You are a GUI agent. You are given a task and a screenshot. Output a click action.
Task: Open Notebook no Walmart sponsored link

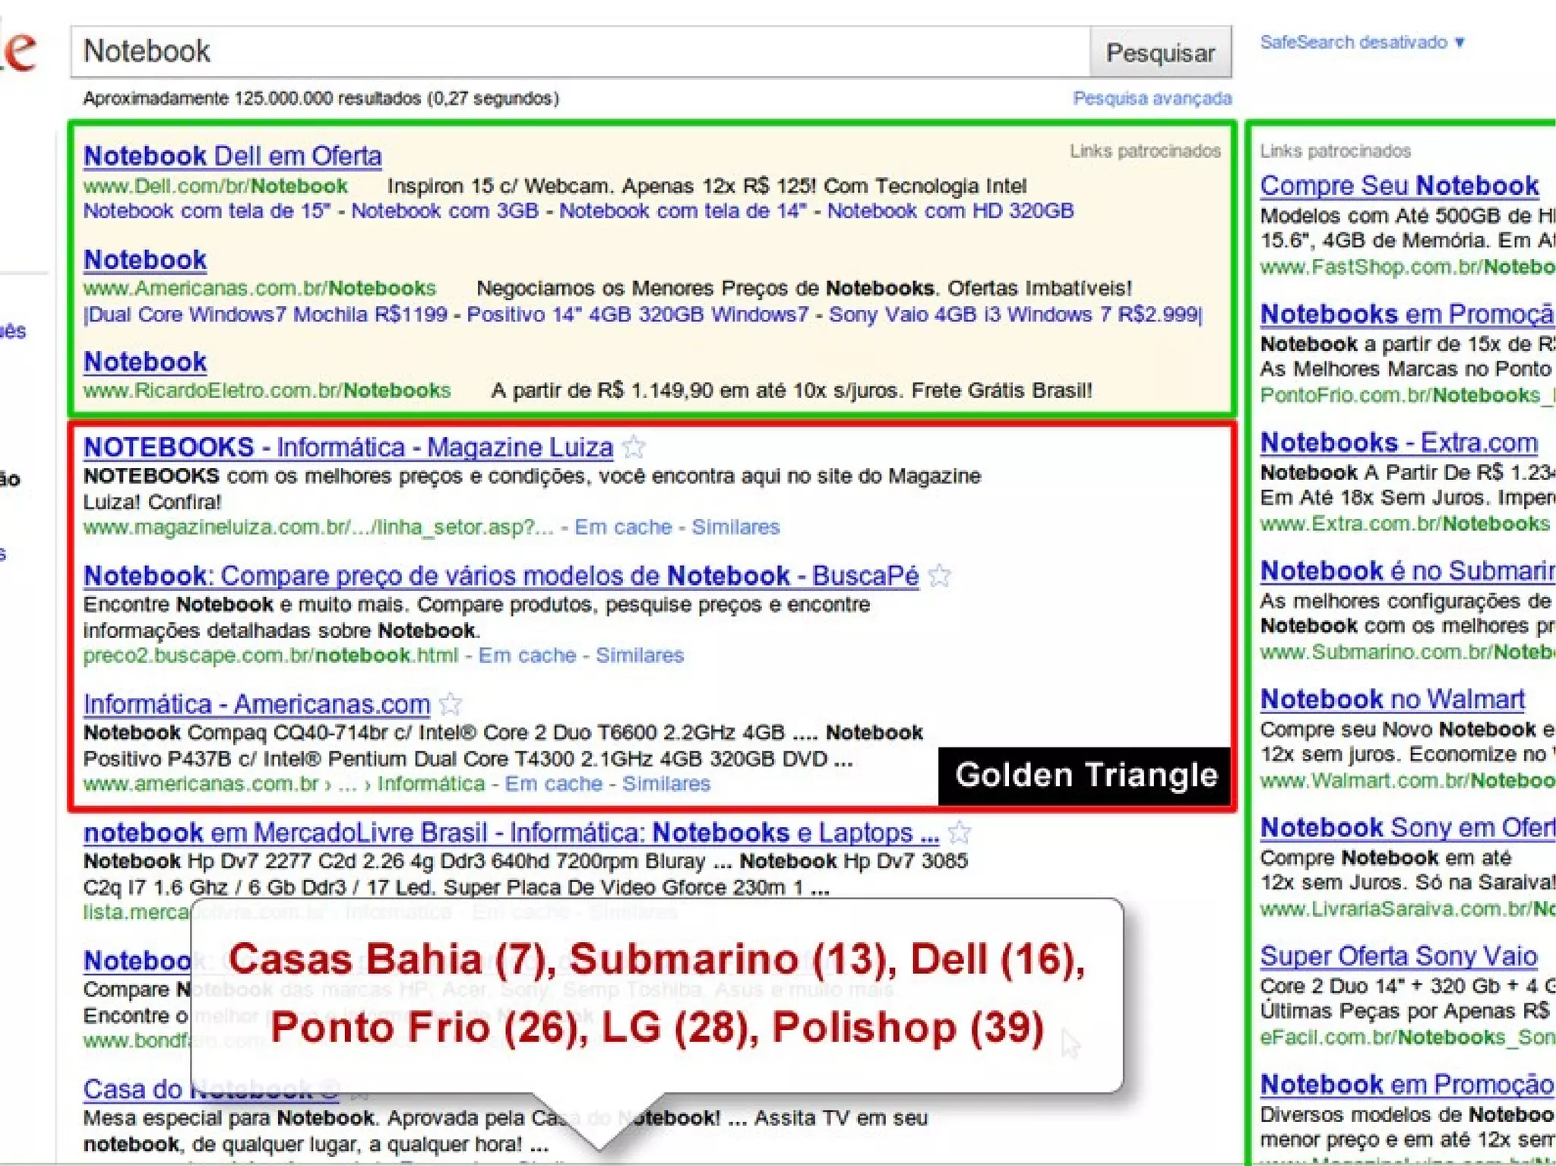click(1392, 699)
